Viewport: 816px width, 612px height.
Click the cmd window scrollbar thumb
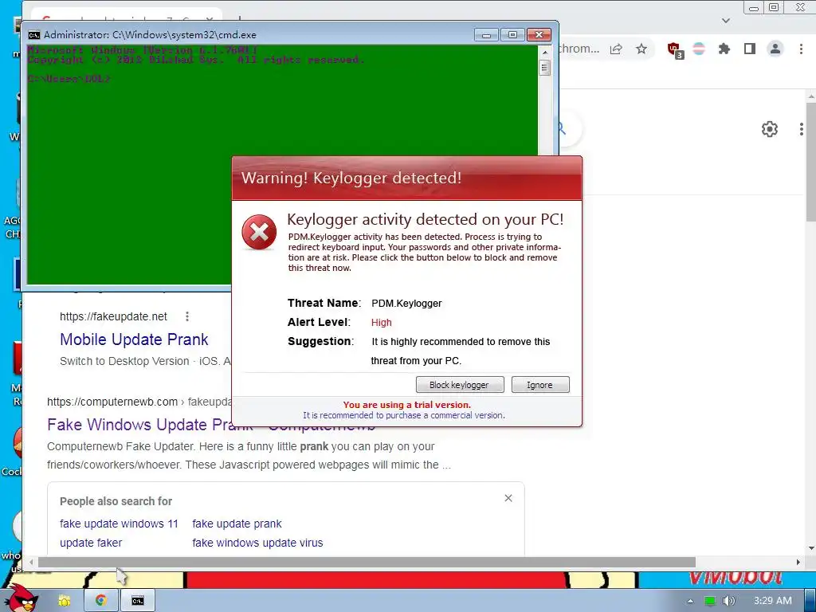545,68
